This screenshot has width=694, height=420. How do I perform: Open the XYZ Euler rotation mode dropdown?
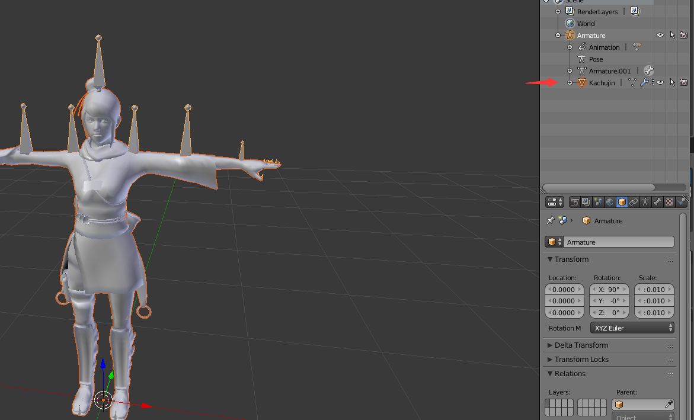(632, 328)
